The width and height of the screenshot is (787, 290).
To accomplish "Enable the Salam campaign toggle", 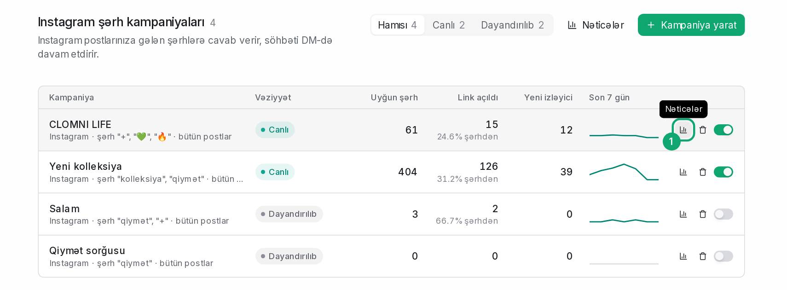I will click(x=723, y=214).
